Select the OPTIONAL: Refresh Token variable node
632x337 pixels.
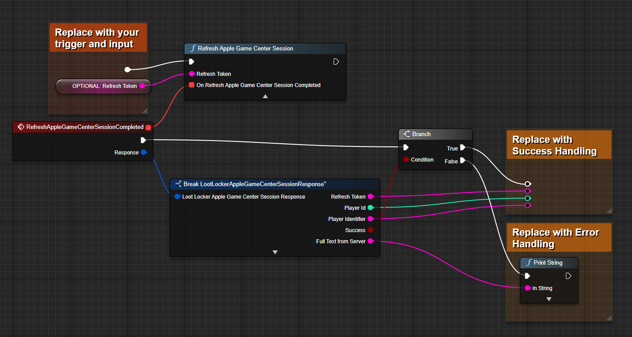pos(104,86)
